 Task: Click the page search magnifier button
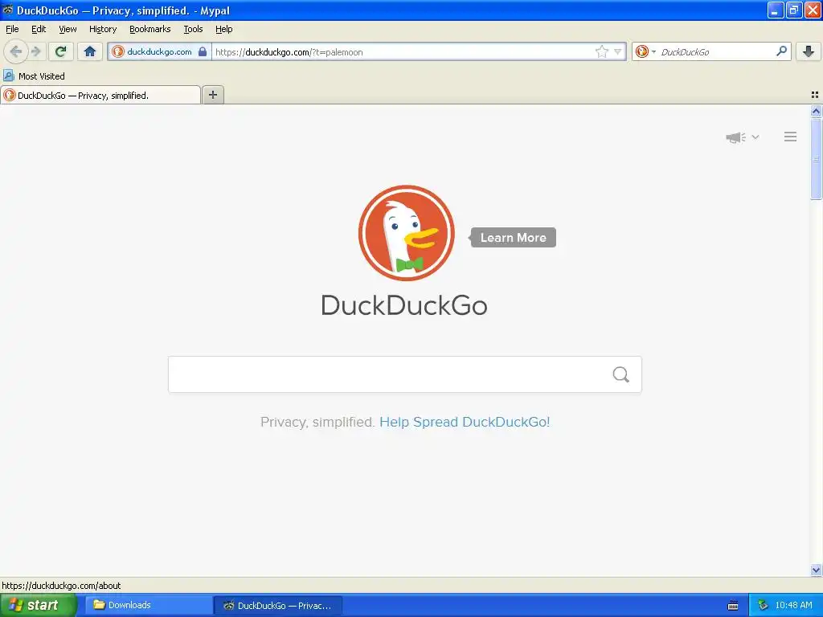point(621,374)
